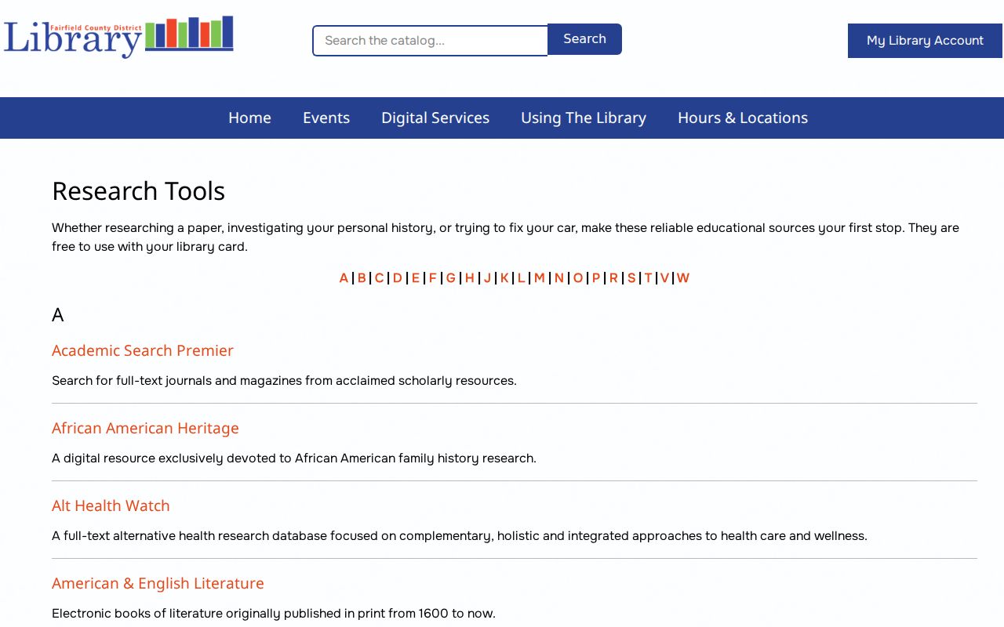
Task: Open the Academic Search Premier resource
Action: (143, 350)
